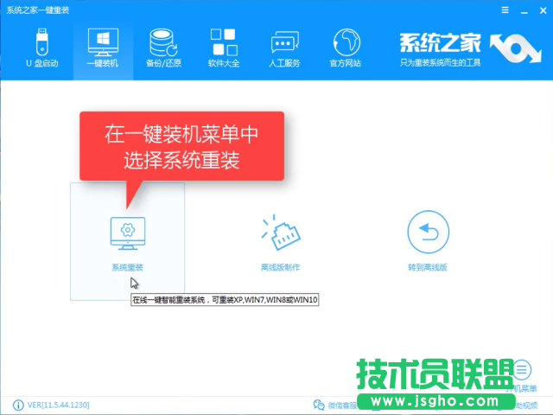Go to 软件大全 software collection
The height and width of the screenshot is (415, 553).
point(223,48)
